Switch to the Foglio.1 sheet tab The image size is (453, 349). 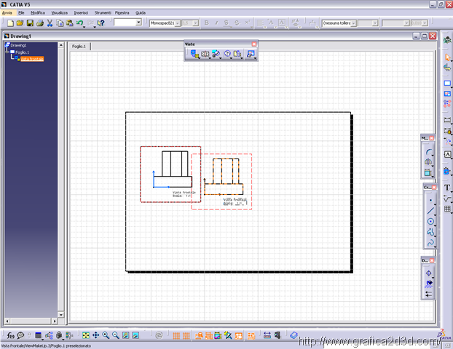pos(79,47)
